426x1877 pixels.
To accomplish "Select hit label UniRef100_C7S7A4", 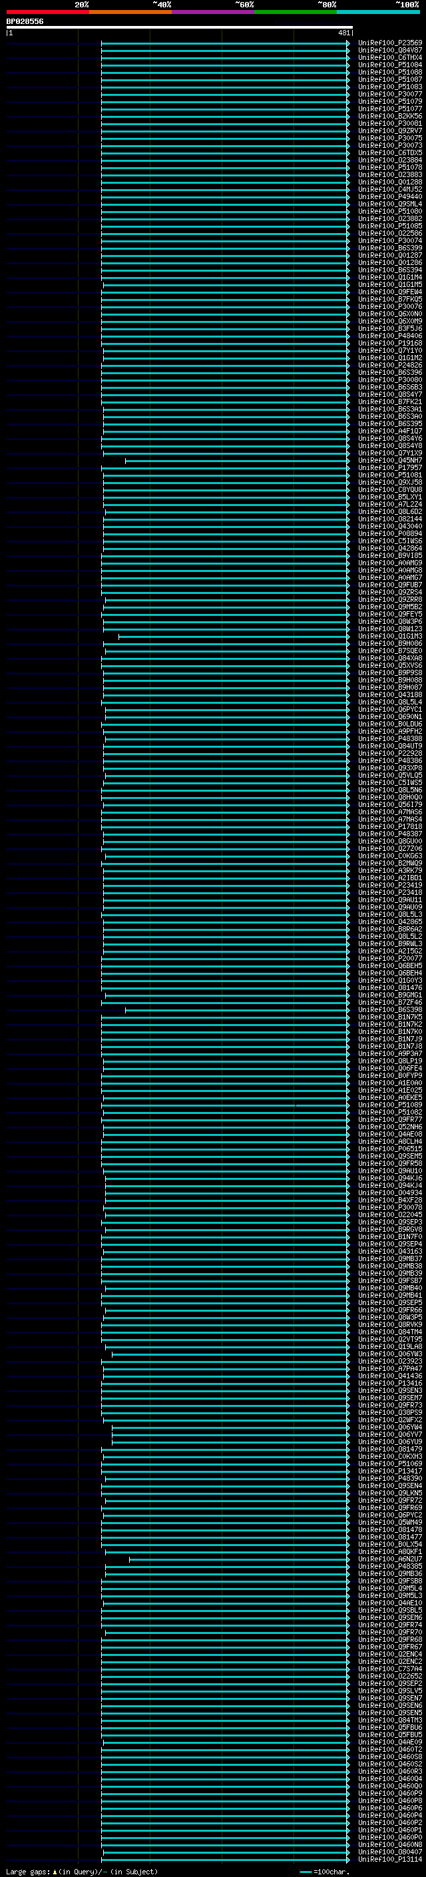I will [x=390, y=1669].
